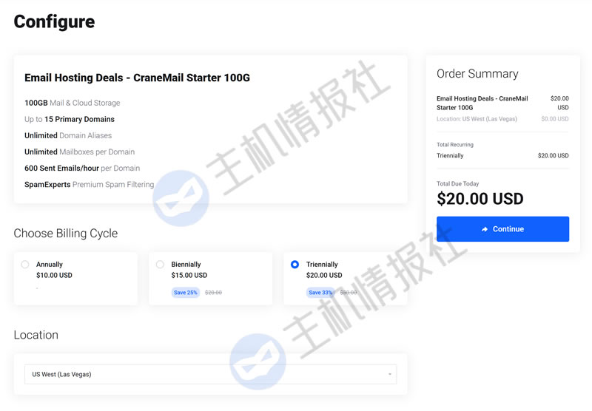Screen dimensions: 592x411
Task: Click the Triennially row in Order Summary
Action: coord(450,156)
